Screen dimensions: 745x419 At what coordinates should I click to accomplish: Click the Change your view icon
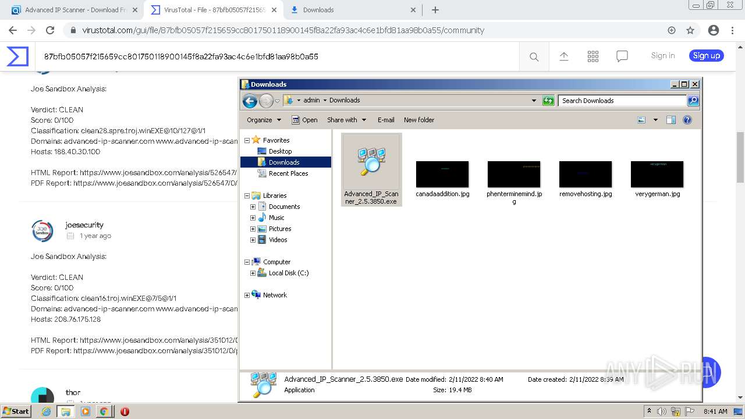(x=641, y=120)
